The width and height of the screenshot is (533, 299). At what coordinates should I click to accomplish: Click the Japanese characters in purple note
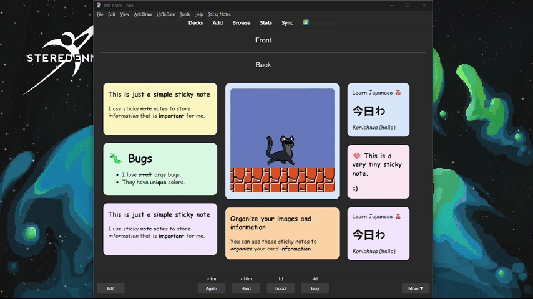369,234
